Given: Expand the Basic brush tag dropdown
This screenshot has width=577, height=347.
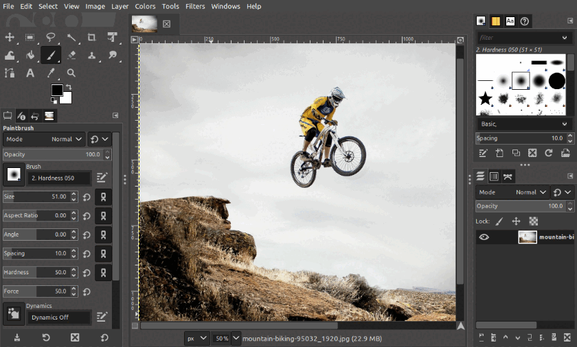Looking at the screenshot, I should [x=524, y=124].
